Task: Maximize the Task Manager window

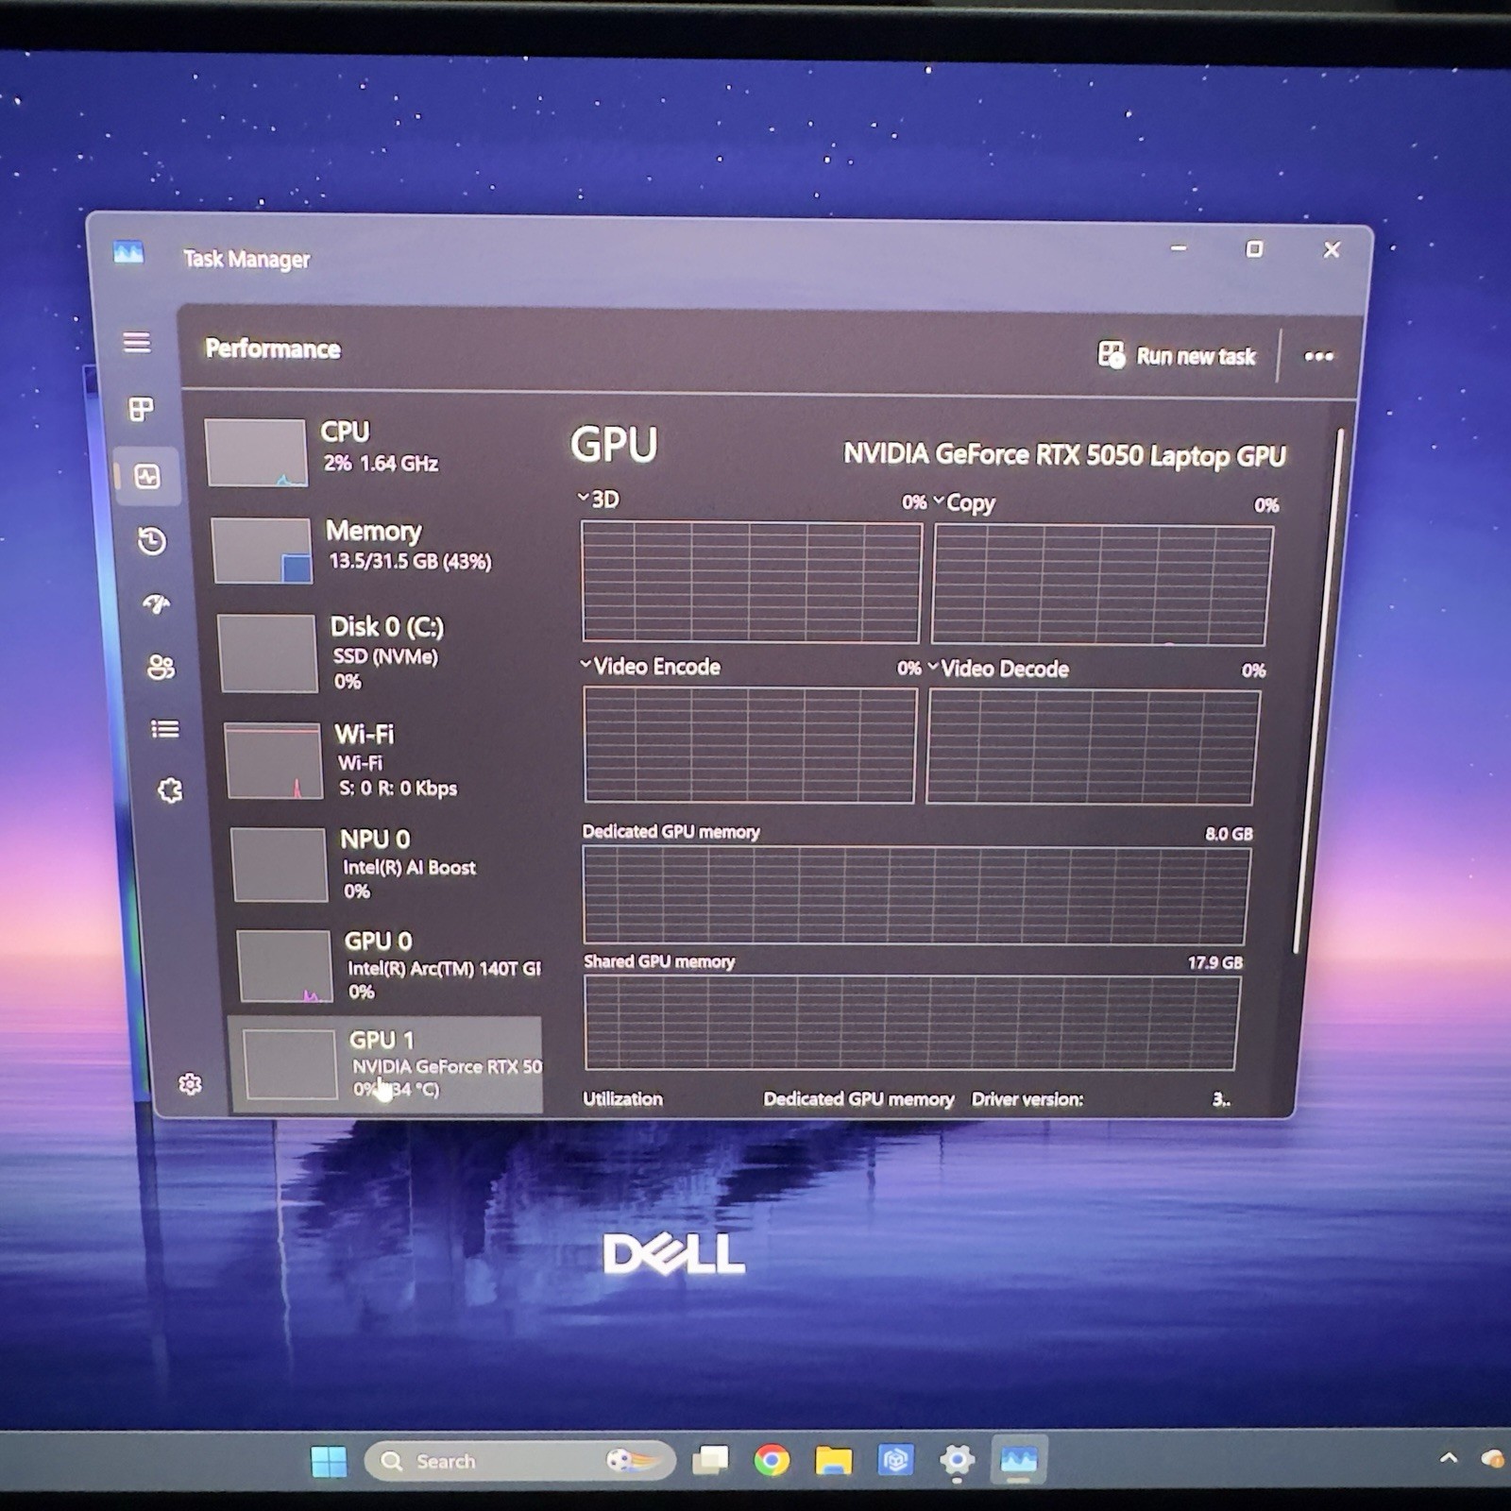Action: [1254, 249]
